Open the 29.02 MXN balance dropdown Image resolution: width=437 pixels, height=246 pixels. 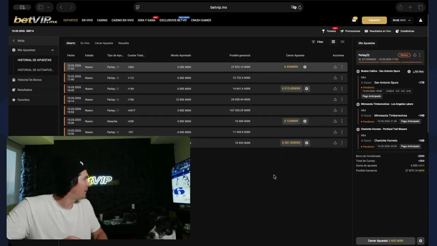402,20
